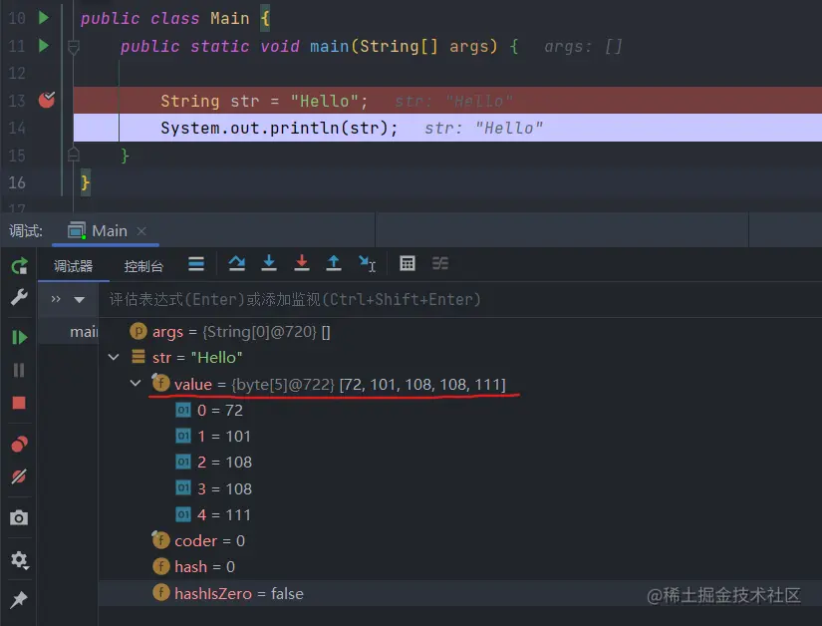Image resolution: width=822 pixels, height=626 pixels.
Task: Mute all breakpoints
Action: [19, 476]
